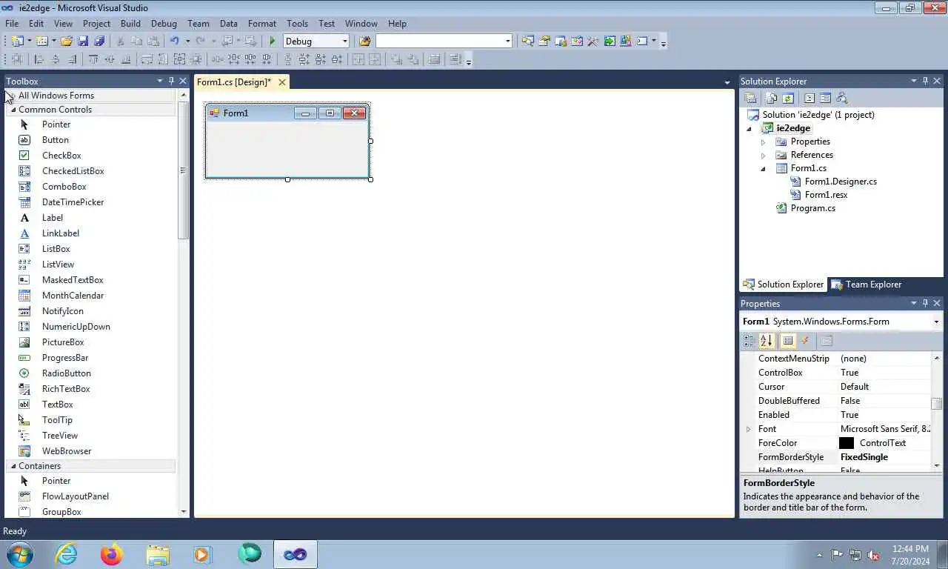Open the Format menu
This screenshot has height=569, width=948.
(262, 24)
